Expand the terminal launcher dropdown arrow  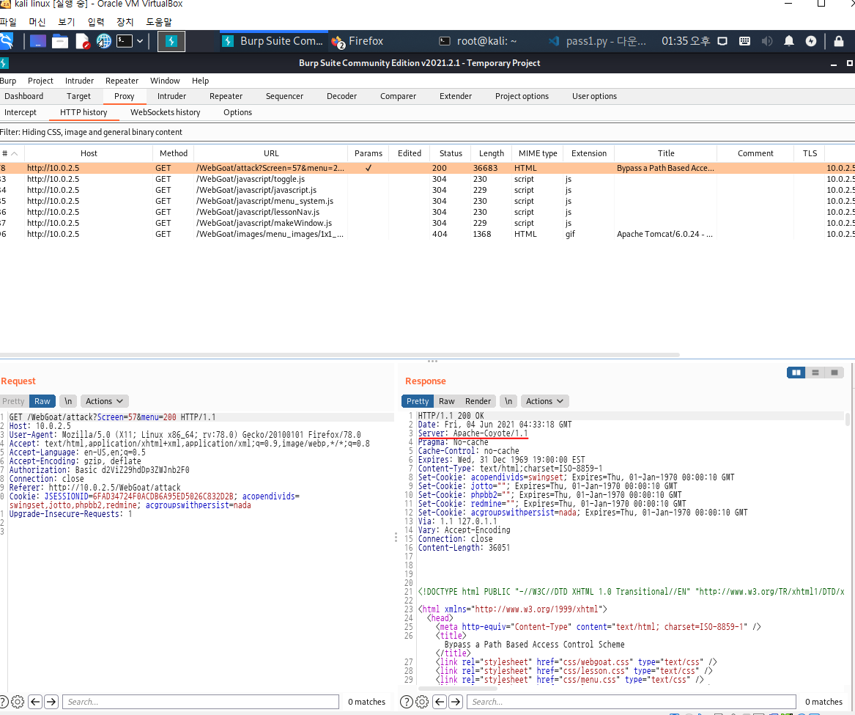140,41
